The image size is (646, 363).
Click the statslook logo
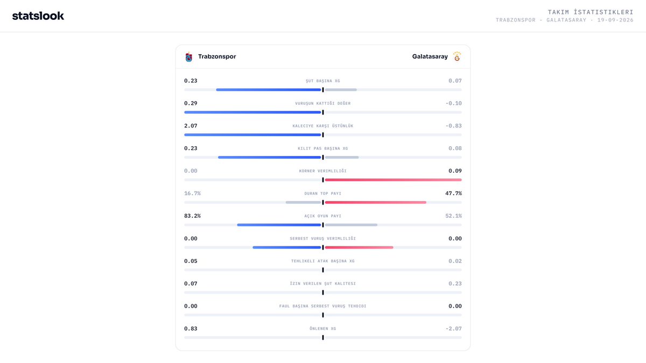38,16
